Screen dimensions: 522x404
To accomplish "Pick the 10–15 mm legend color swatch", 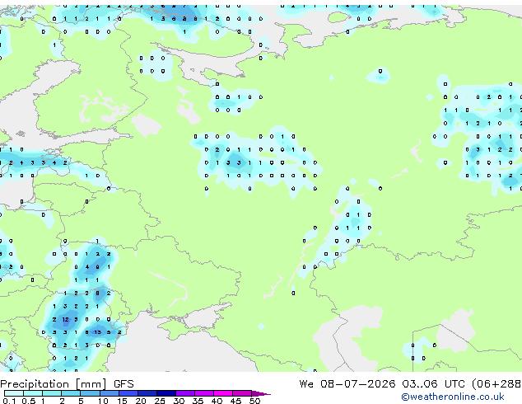I will coord(110,393).
